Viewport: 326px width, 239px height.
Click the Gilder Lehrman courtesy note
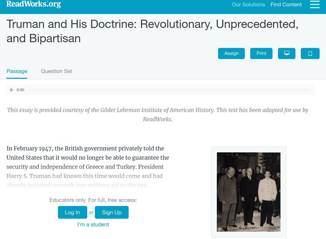158,115
